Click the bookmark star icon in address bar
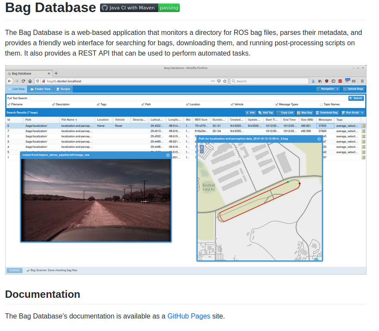Image resolution: width=379 pixels, height=331 pixels. tap(225, 81)
